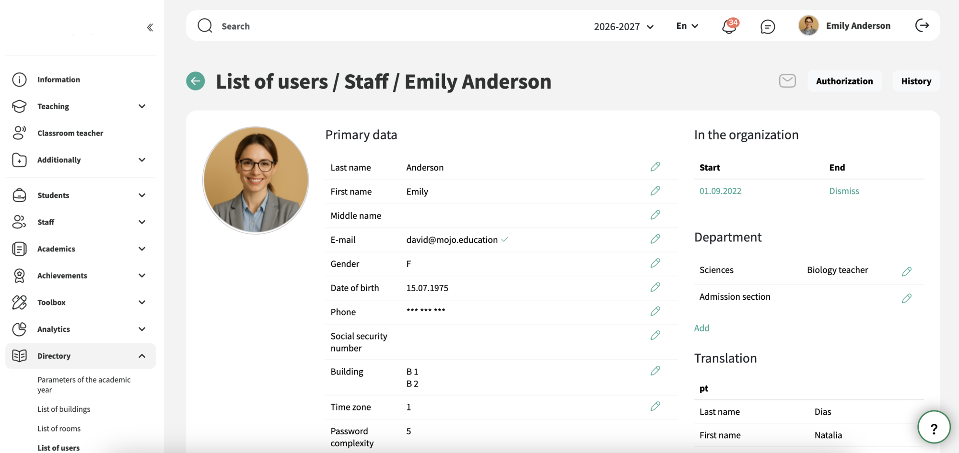Image resolution: width=959 pixels, height=453 pixels.
Task: Edit the Gender pencil icon
Action: (x=655, y=263)
